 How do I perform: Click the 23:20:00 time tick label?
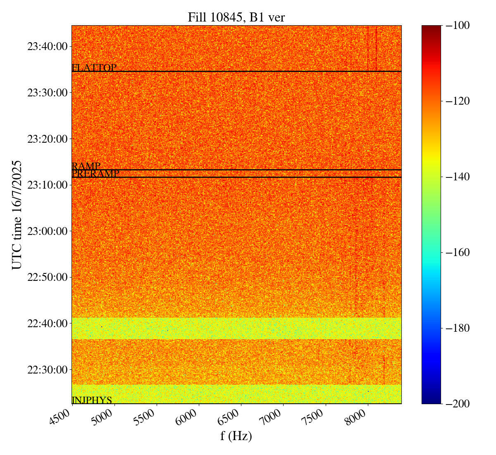point(47,139)
